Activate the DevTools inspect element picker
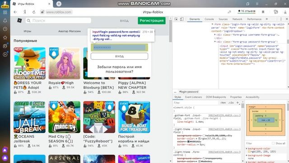The height and width of the screenshot is (163, 289). pos(176,19)
